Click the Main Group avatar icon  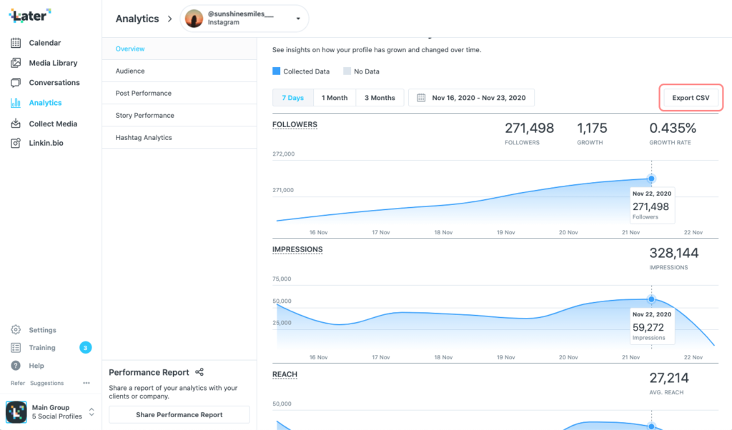(16, 412)
